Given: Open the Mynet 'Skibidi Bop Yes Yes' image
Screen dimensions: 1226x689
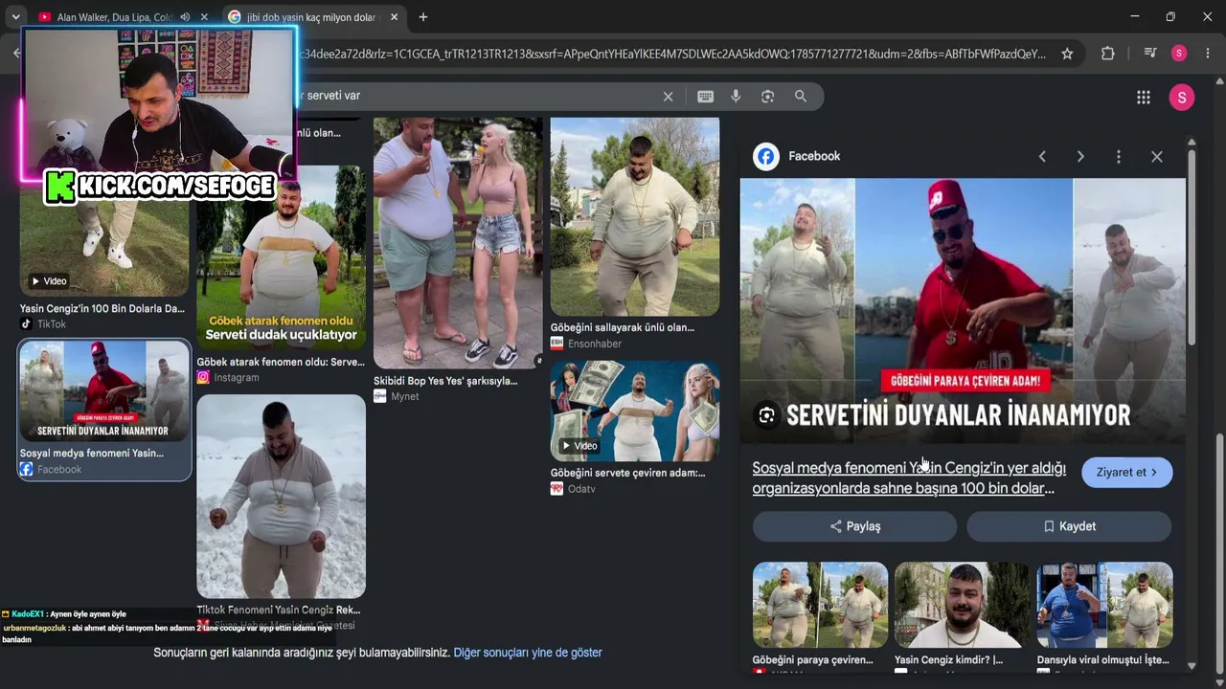Looking at the screenshot, I should point(458,243).
